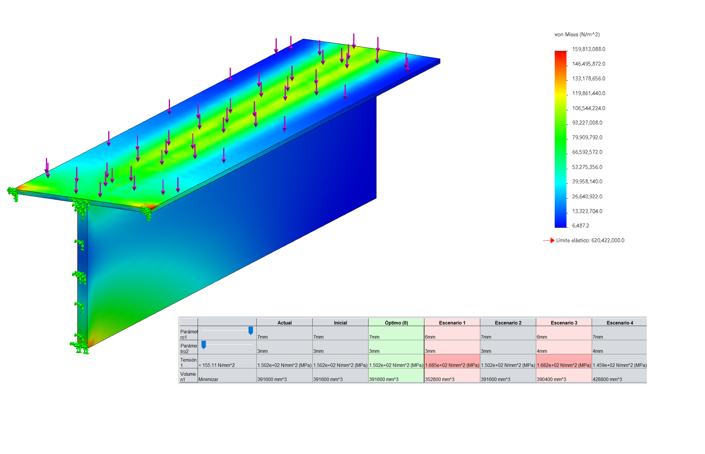Click the 1.459e+02 stress cell in Escenario 4

(x=620, y=361)
